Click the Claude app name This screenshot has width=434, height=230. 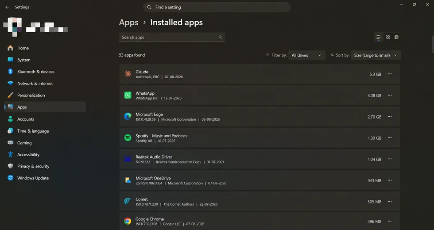point(142,72)
